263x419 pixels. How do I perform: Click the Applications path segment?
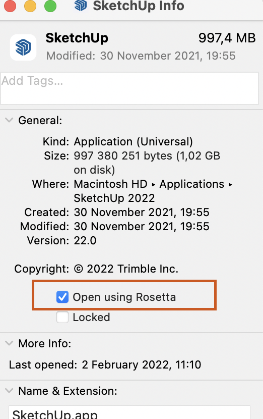[x=192, y=184]
